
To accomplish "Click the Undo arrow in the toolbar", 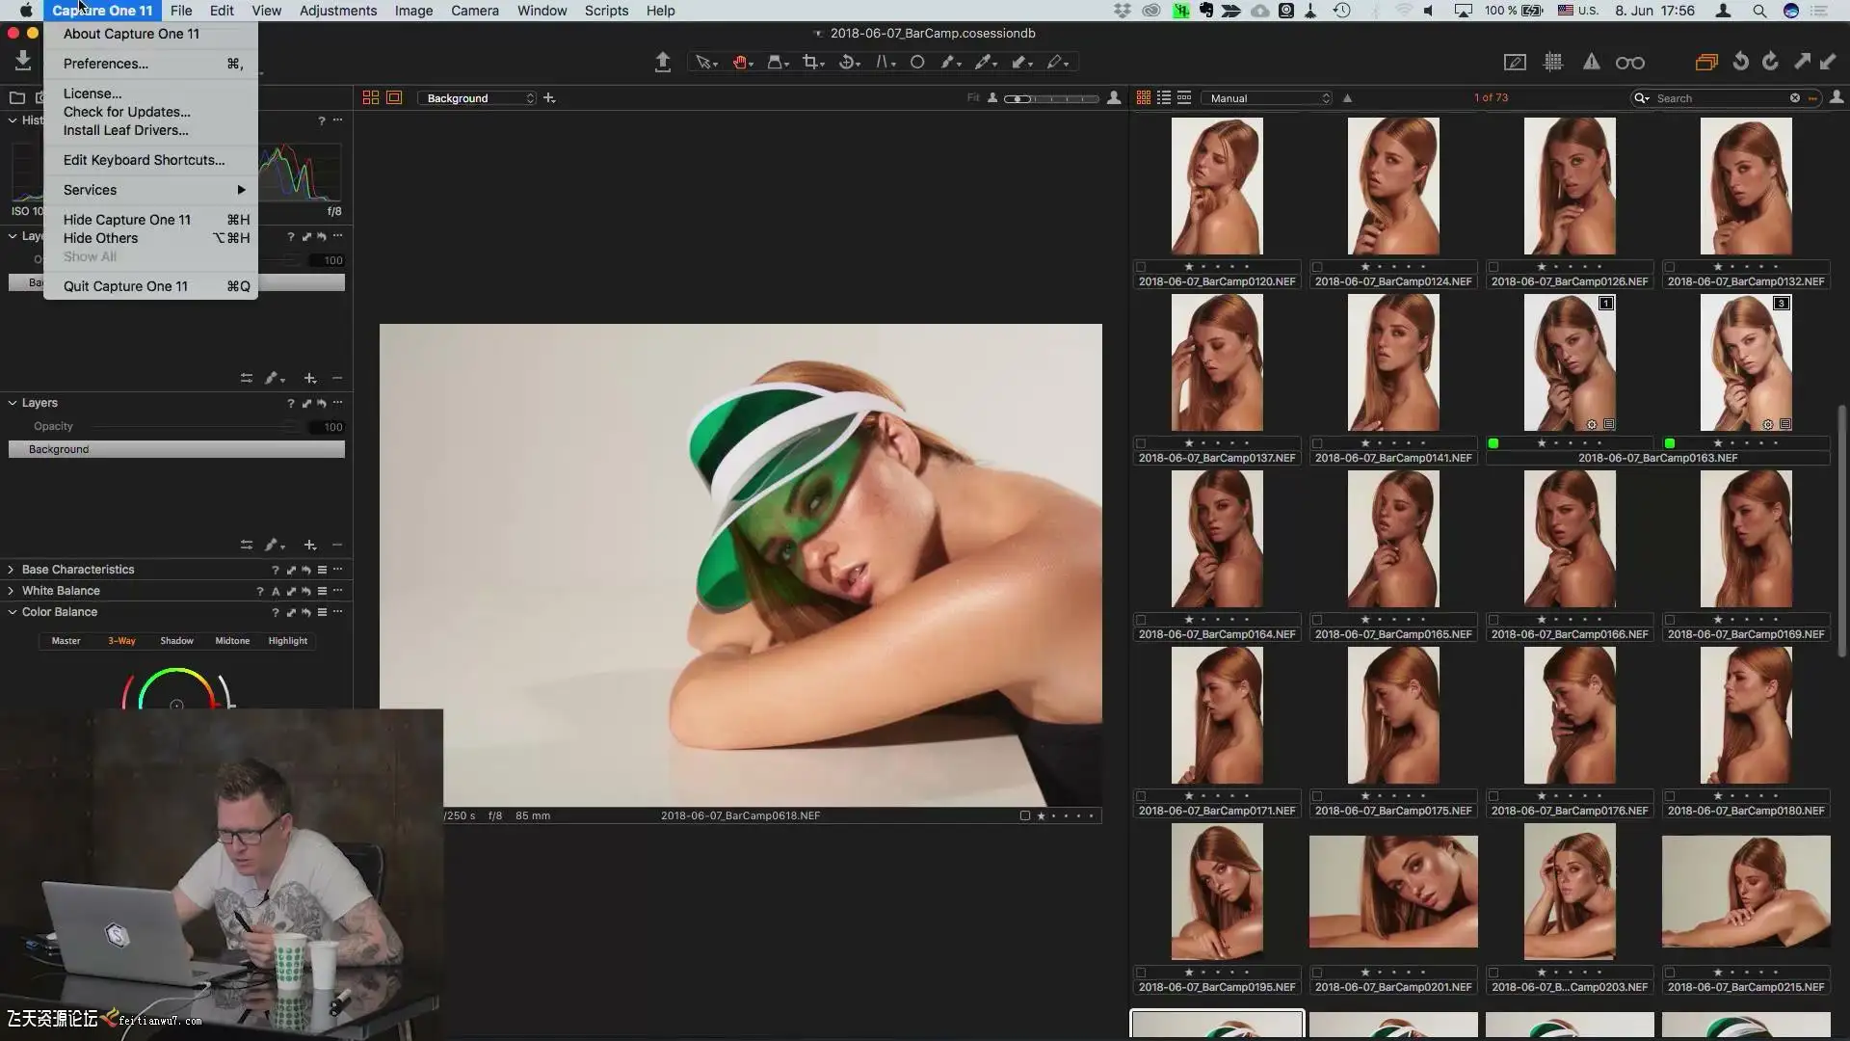I will (1740, 63).
